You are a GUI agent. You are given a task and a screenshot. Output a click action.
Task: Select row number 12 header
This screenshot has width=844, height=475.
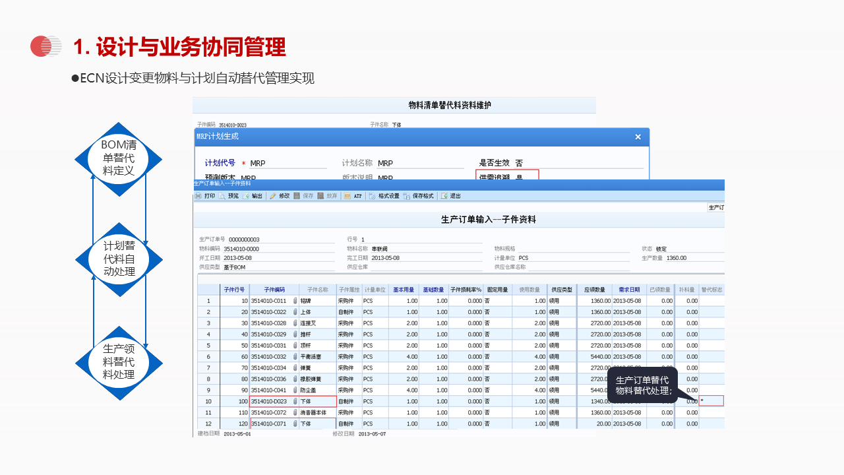pyautogui.click(x=208, y=424)
